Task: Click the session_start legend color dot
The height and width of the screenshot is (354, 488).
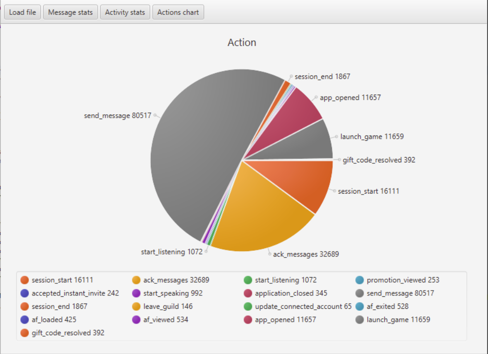Action: coord(24,280)
